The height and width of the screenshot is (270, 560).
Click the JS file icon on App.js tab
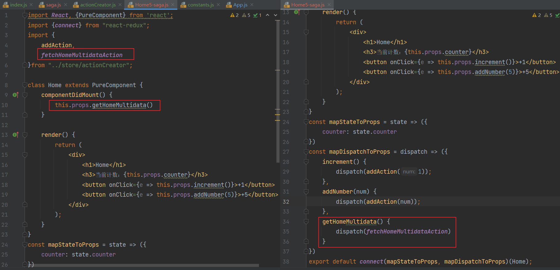[228, 5]
